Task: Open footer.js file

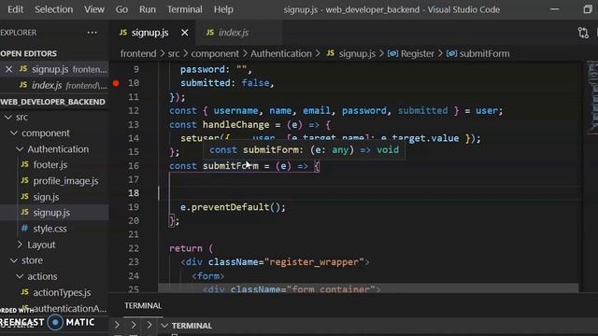Action: click(x=50, y=165)
